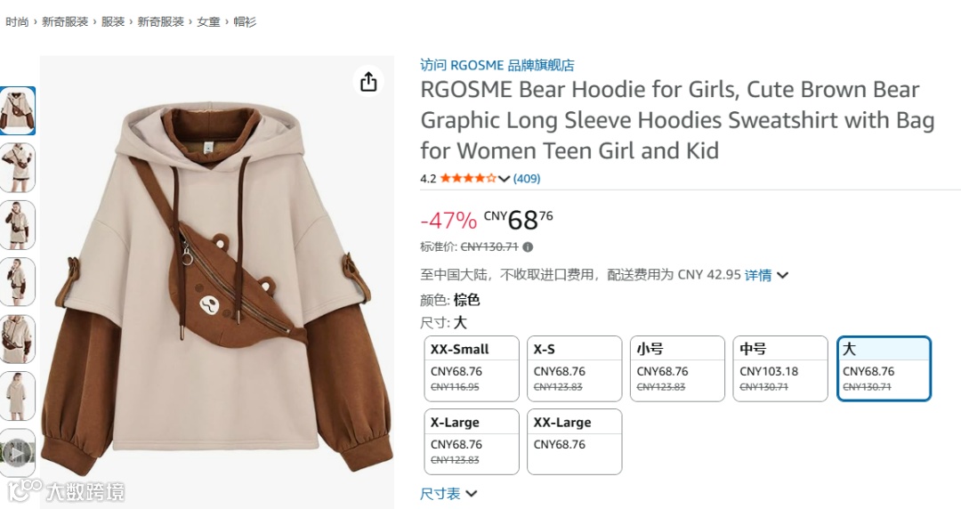Expand the 详情 shipping details chevron

click(x=782, y=275)
